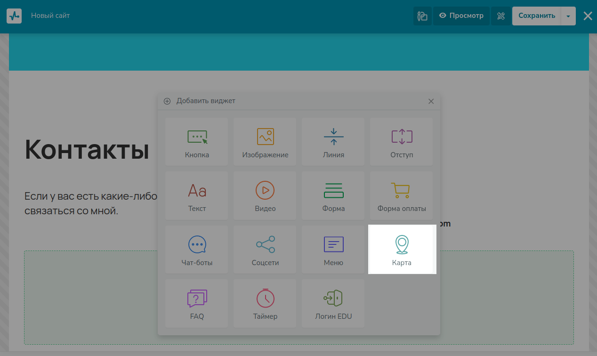Add the Кнопка (Button) widget

pyautogui.click(x=197, y=142)
